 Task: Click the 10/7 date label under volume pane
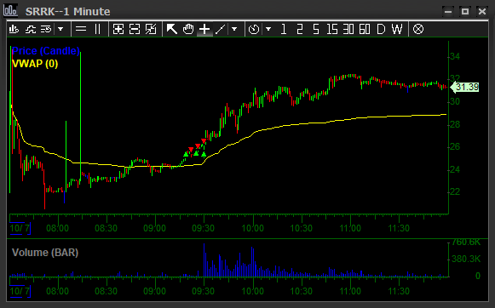(x=20, y=291)
